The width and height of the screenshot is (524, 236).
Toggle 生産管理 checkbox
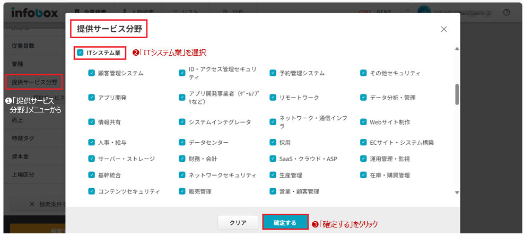pos(273,175)
